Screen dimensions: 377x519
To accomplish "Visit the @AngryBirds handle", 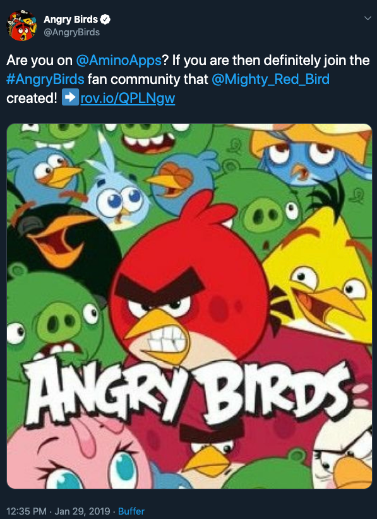I will point(71,32).
